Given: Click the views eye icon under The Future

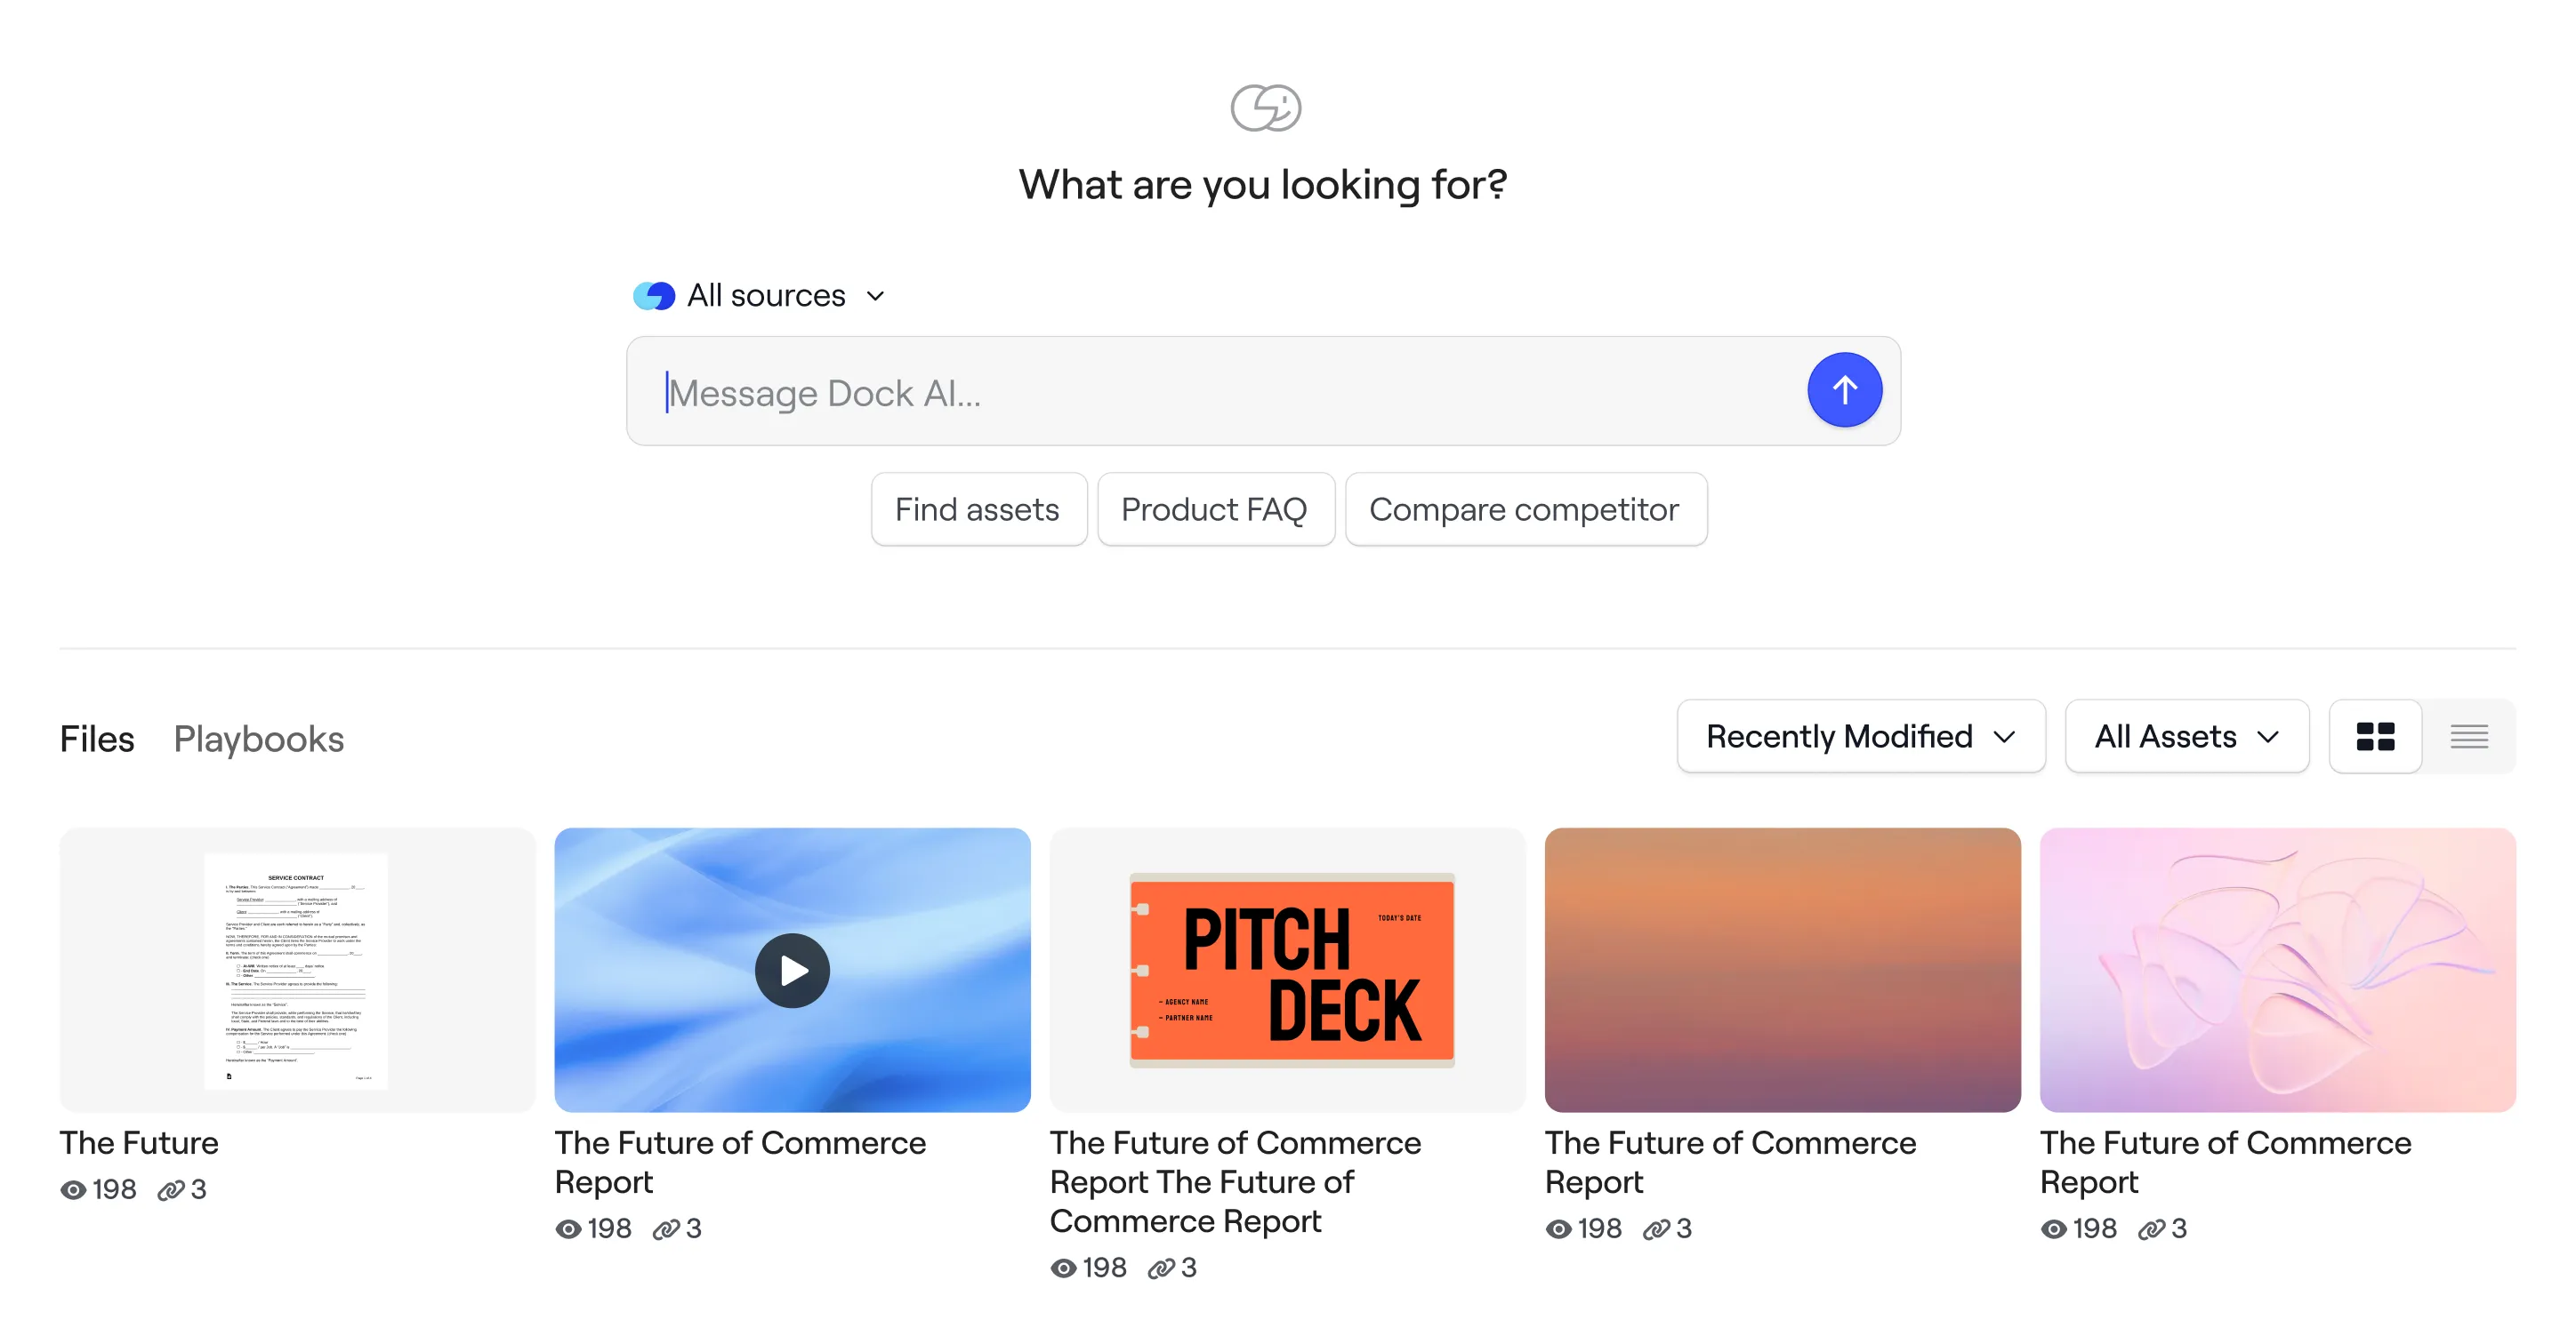Looking at the screenshot, I should 73,1190.
